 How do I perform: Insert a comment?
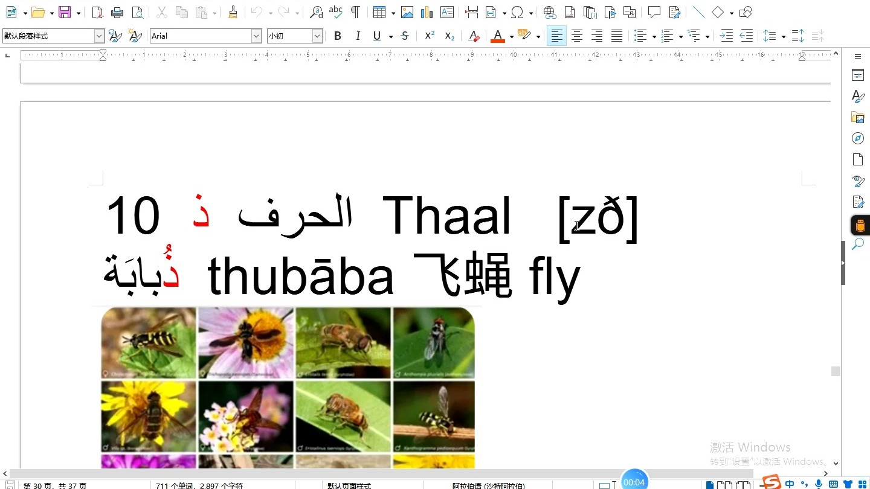[x=654, y=12]
